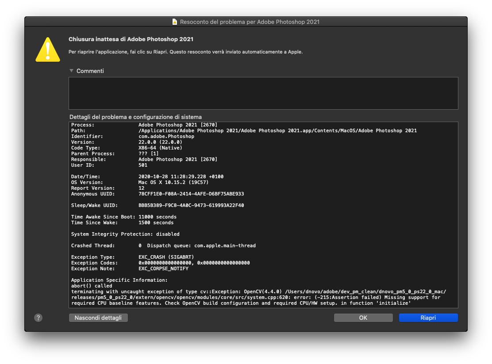Click 'Time Since Wake: 1500 seconds'
Viewport: 492px width, 364px height.
123,222
